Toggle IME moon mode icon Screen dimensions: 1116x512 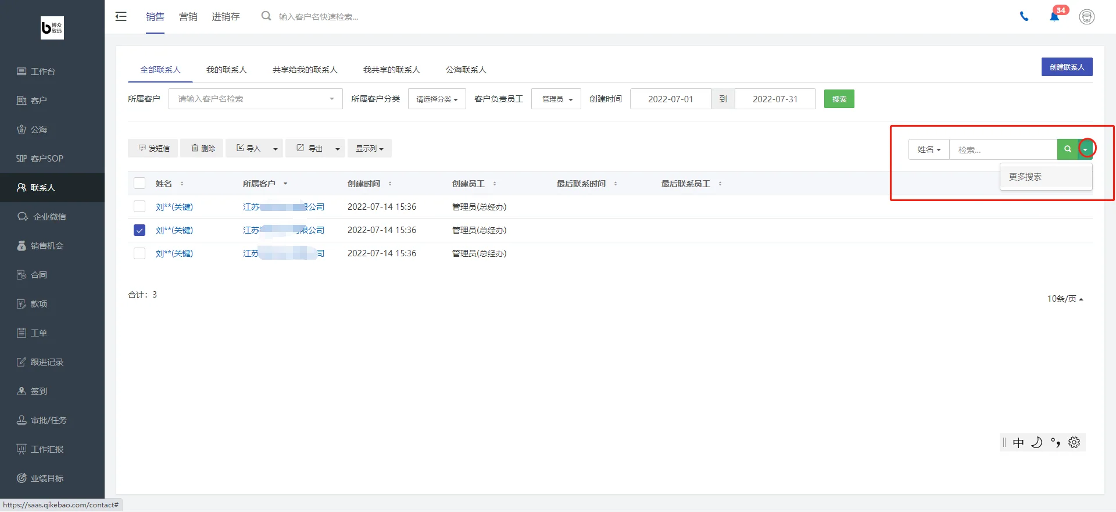(x=1037, y=442)
